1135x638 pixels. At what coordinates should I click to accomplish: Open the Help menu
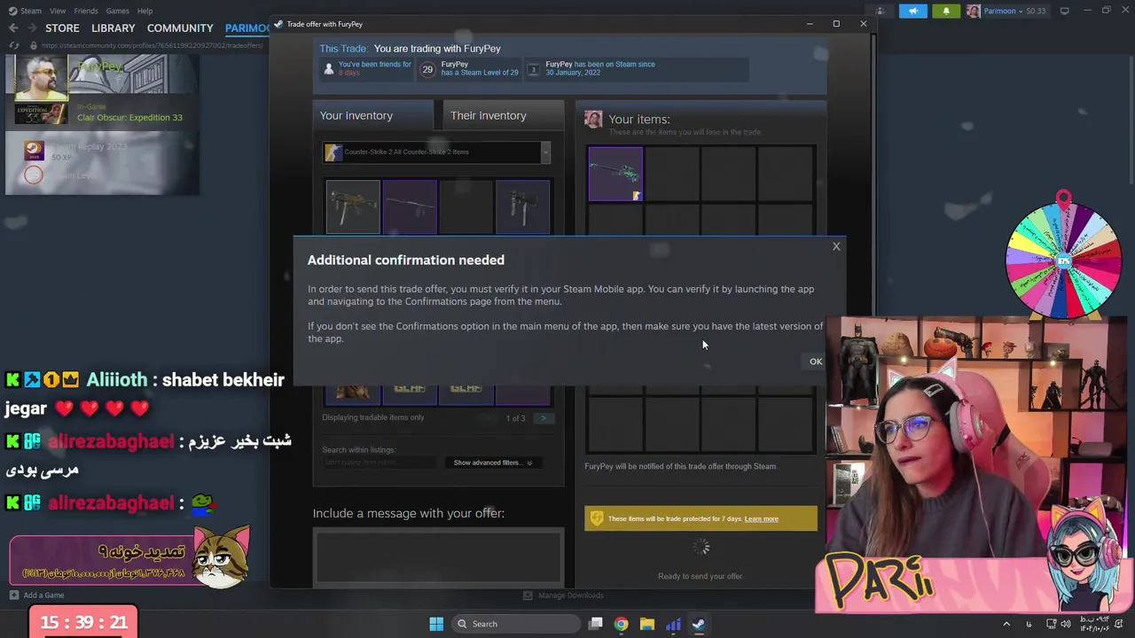pos(145,11)
